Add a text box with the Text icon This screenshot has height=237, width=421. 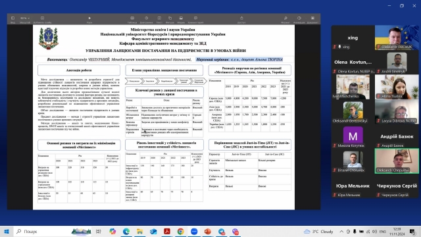159,18
